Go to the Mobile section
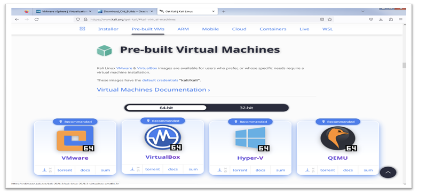The width and height of the screenshot is (426, 196). pos(210,29)
